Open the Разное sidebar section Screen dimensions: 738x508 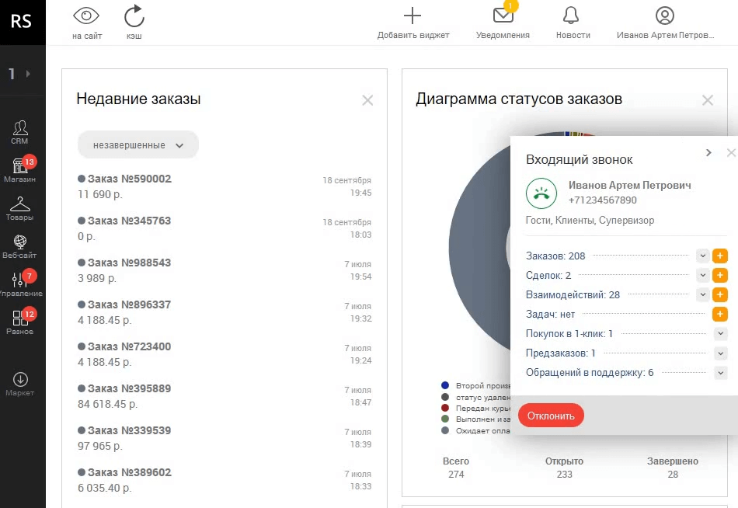point(20,322)
